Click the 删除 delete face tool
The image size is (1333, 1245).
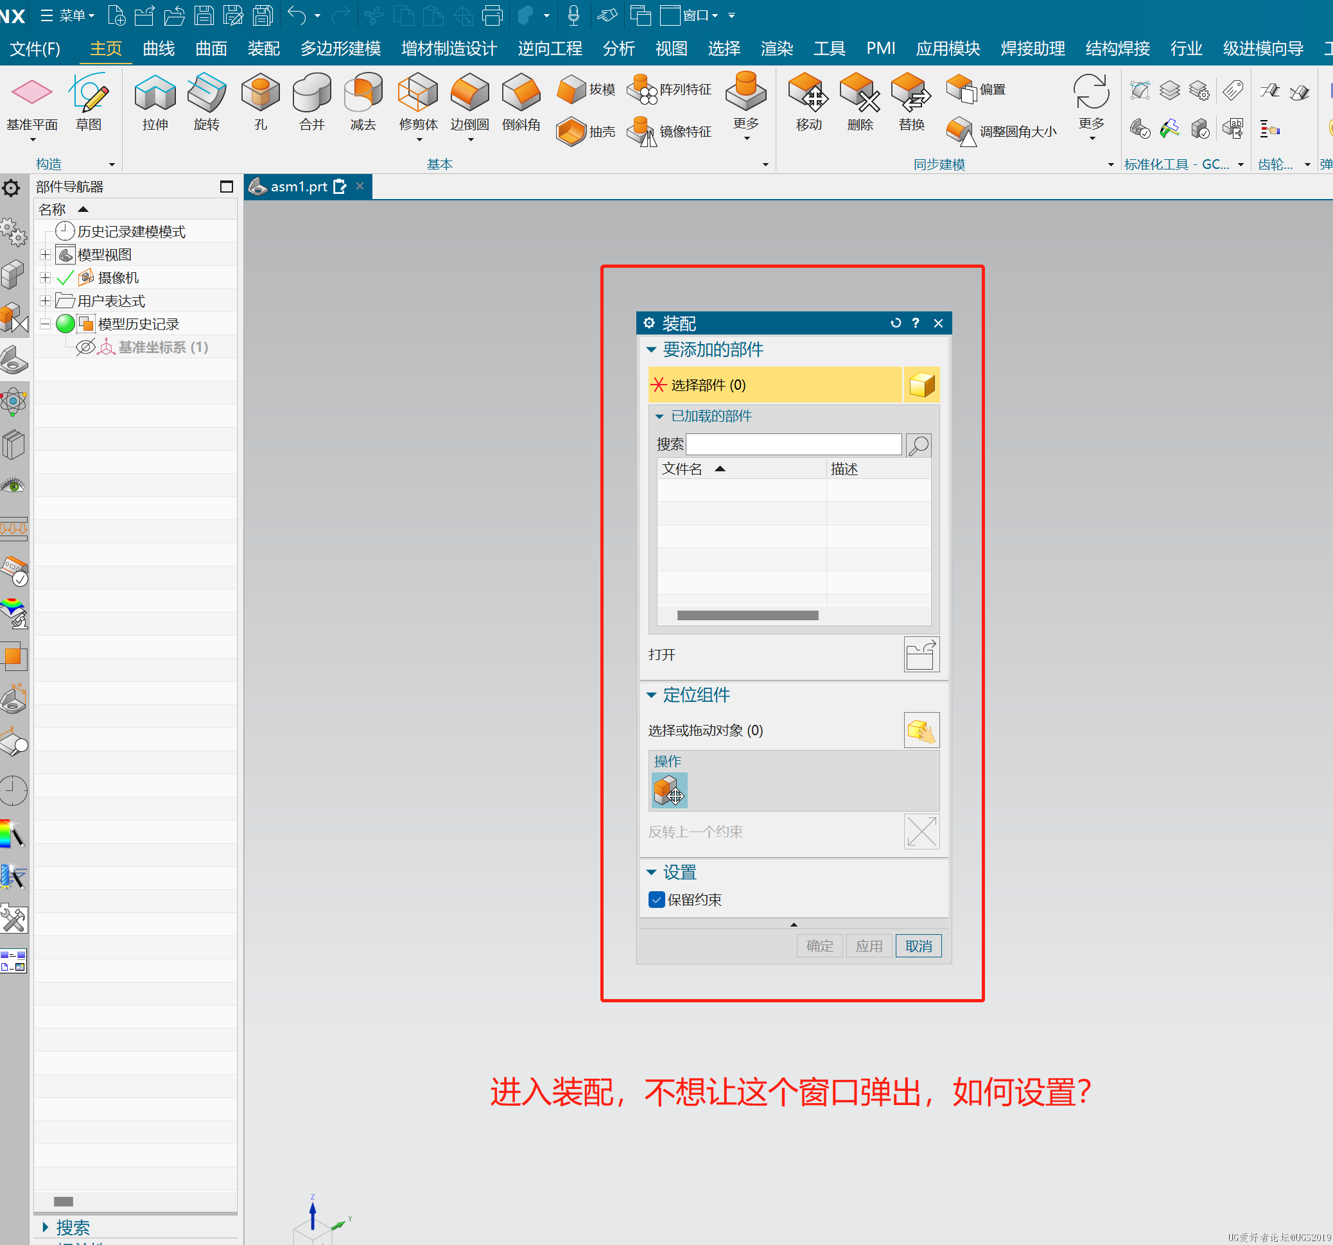860,102
